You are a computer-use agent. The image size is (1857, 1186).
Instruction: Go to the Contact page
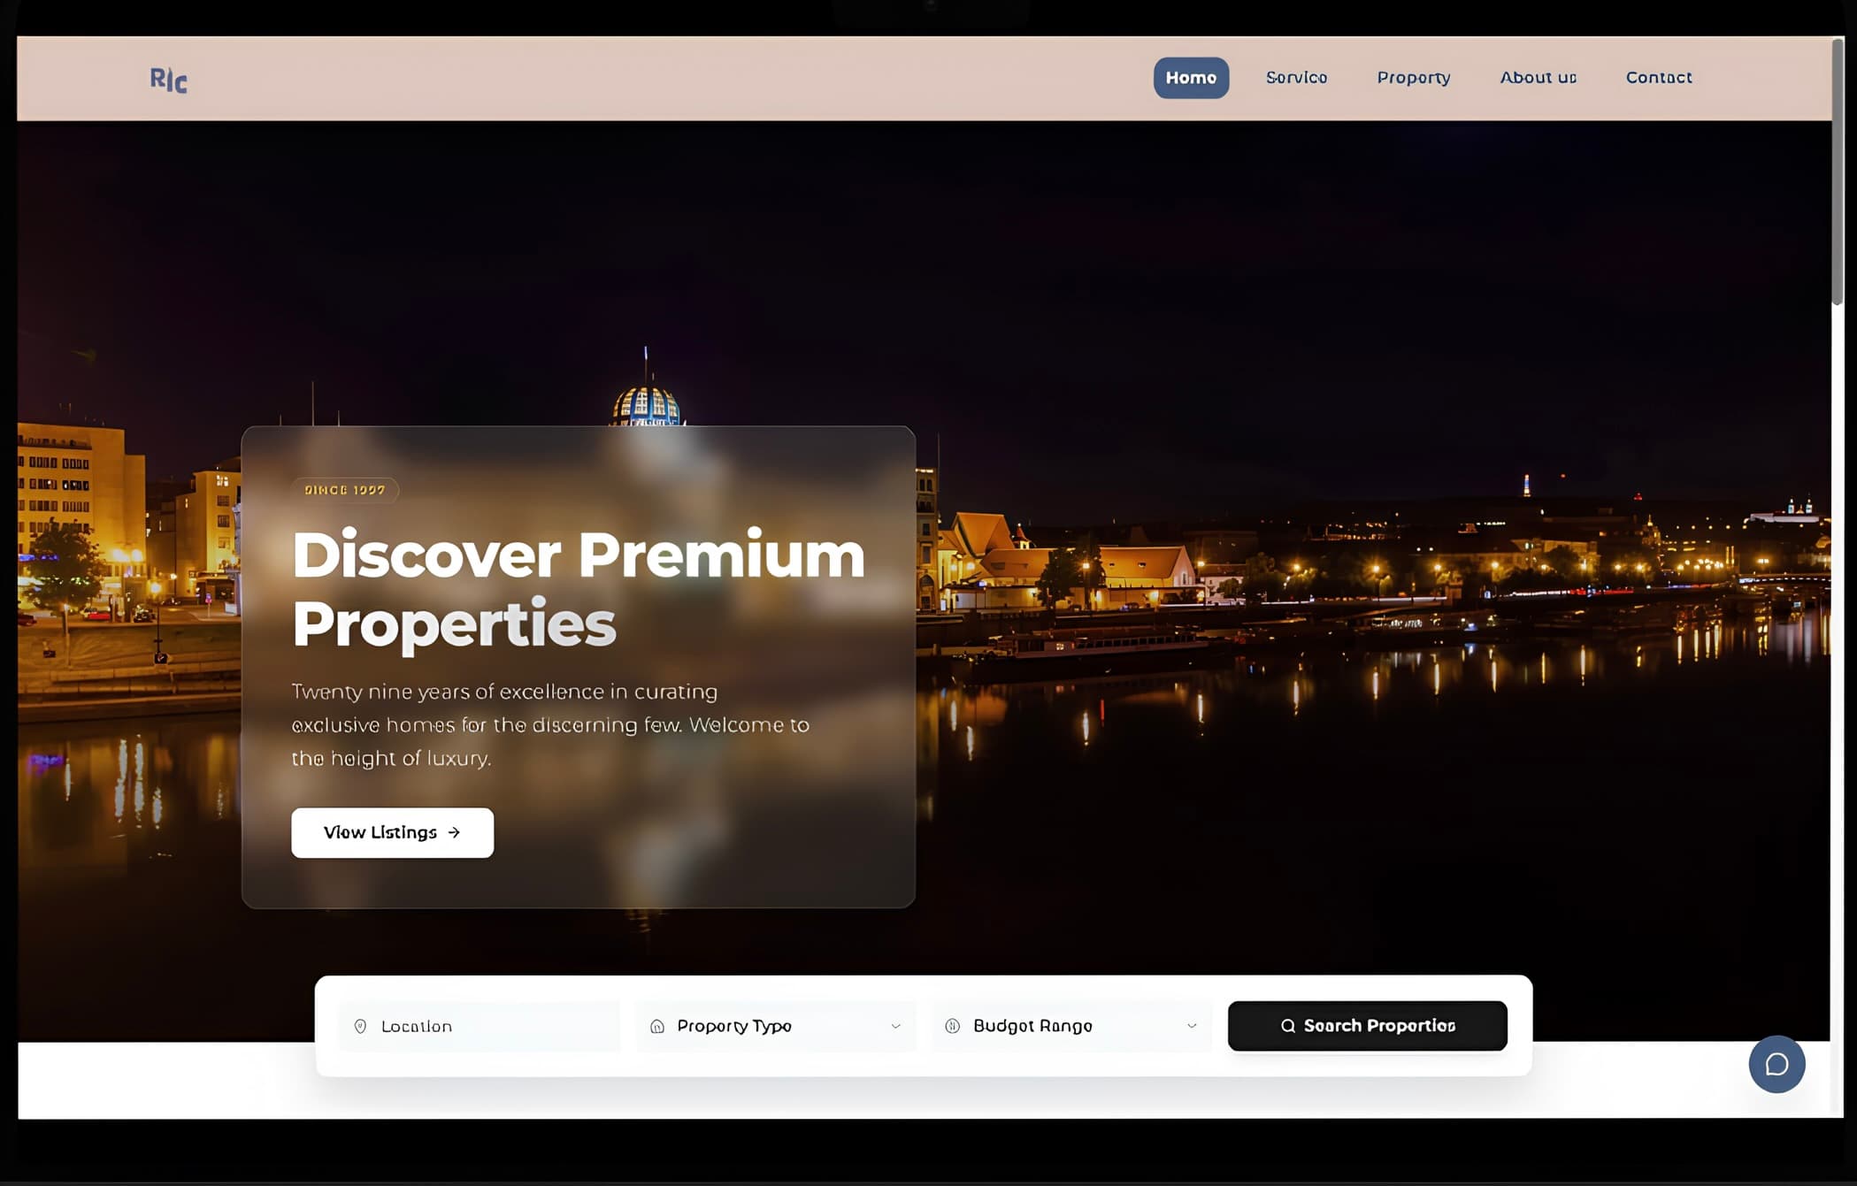pos(1658,78)
